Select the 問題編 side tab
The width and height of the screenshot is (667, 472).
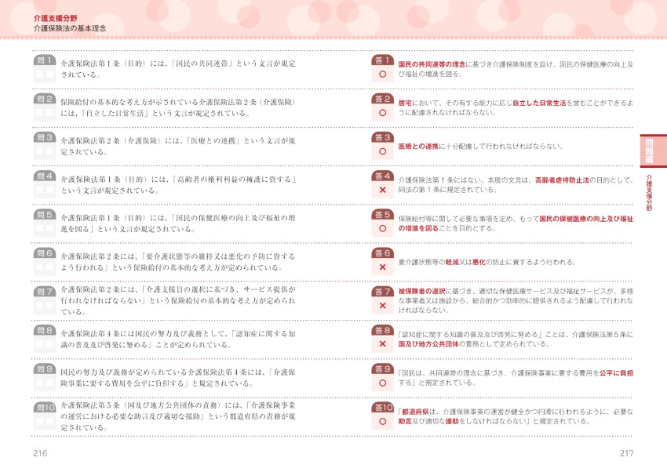point(651,151)
